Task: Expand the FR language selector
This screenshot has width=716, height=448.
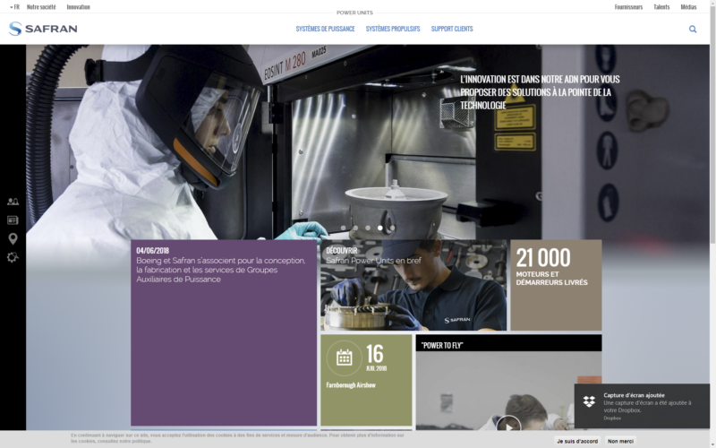Action: 14,6
